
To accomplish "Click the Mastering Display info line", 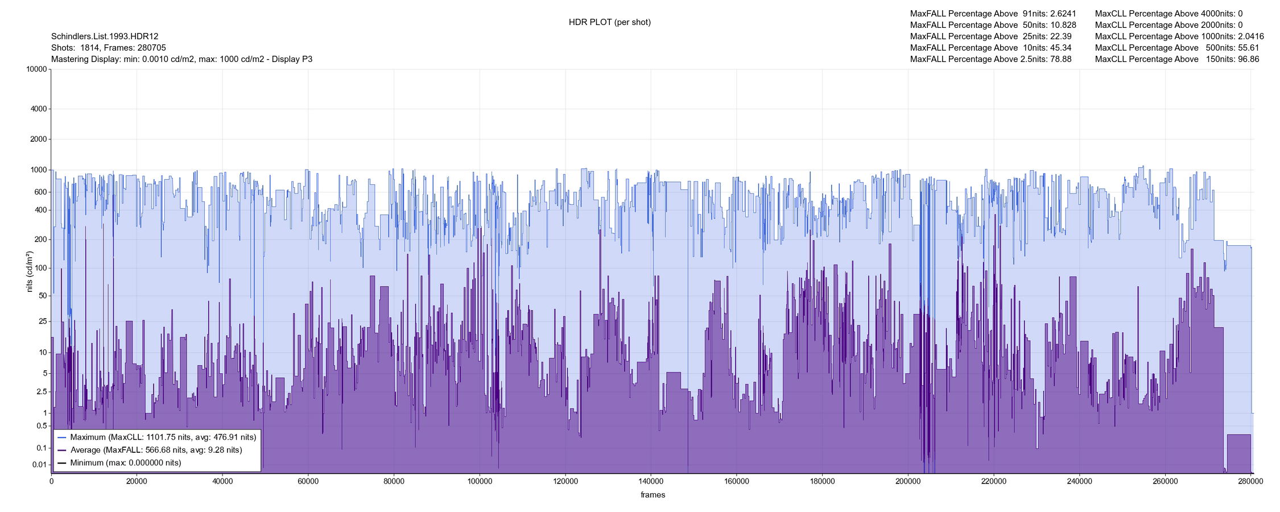I will pyautogui.click(x=181, y=59).
